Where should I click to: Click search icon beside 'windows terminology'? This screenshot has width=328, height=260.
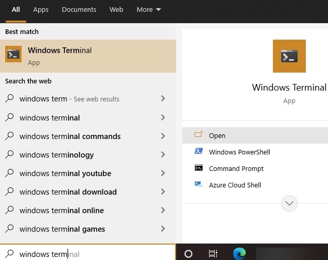click(9, 154)
